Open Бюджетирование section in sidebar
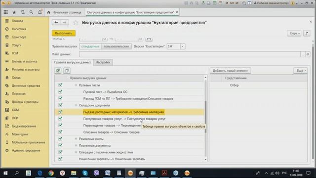Image resolution: width=316 pixels, height=178 pixels. (x=24, y=126)
